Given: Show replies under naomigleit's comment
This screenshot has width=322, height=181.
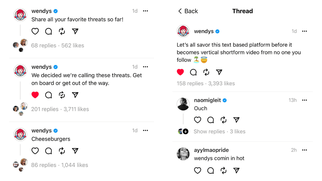Looking at the screenshot, I should 209,131.
